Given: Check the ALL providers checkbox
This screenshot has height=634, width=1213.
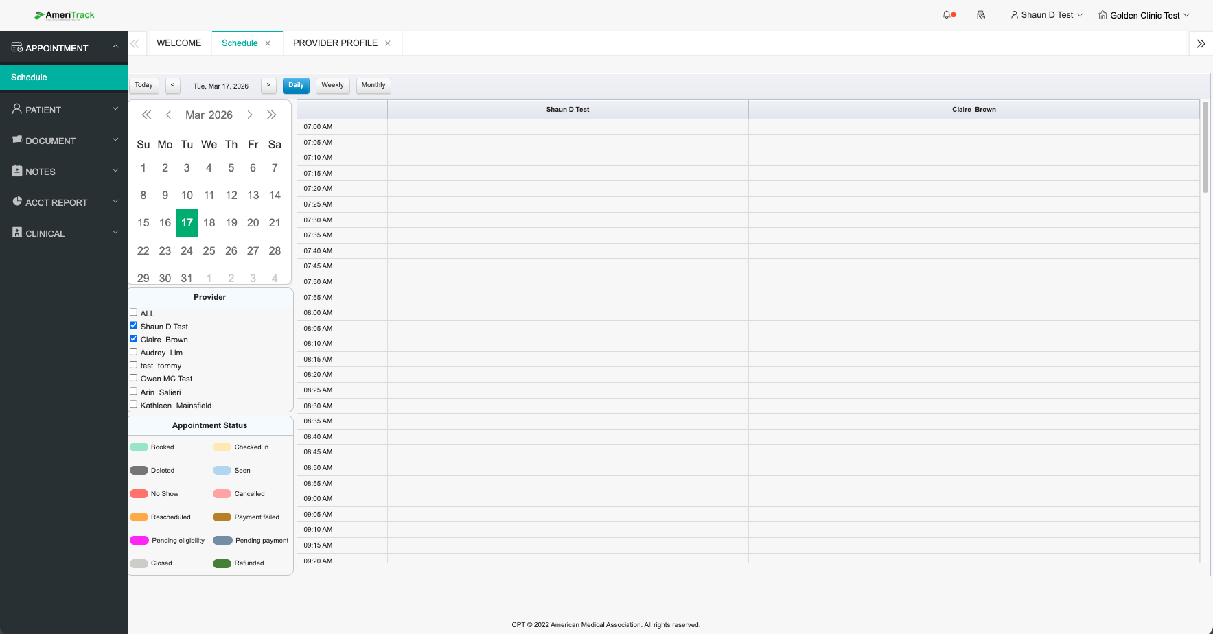Looking at the screenshot, I should coord(134,313).
